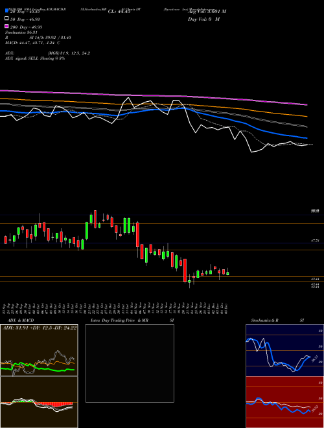This screenshot has height=428, width=324.
Task: Click the blue 20 Day EMA legend swatch
Action: [x=7, y=11]
